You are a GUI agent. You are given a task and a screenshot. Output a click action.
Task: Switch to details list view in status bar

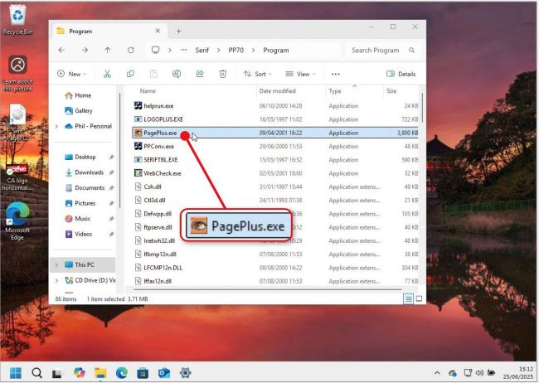coord(408,298)
